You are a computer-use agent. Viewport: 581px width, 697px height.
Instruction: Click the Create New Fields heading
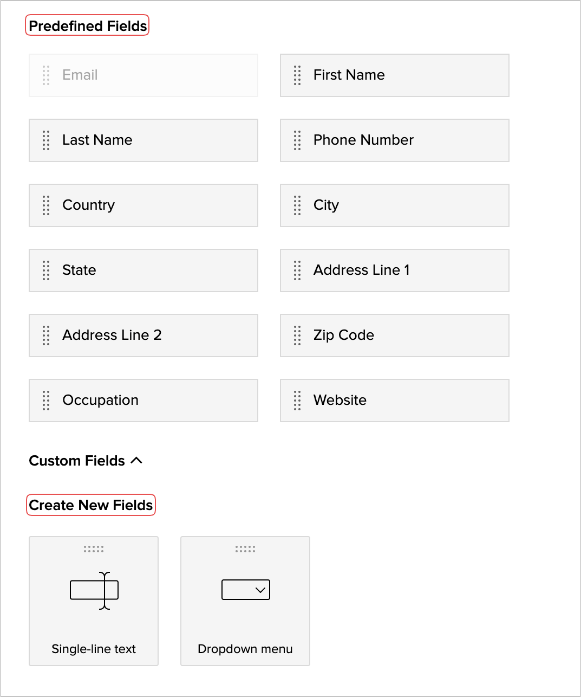click(x=91, y=505)
